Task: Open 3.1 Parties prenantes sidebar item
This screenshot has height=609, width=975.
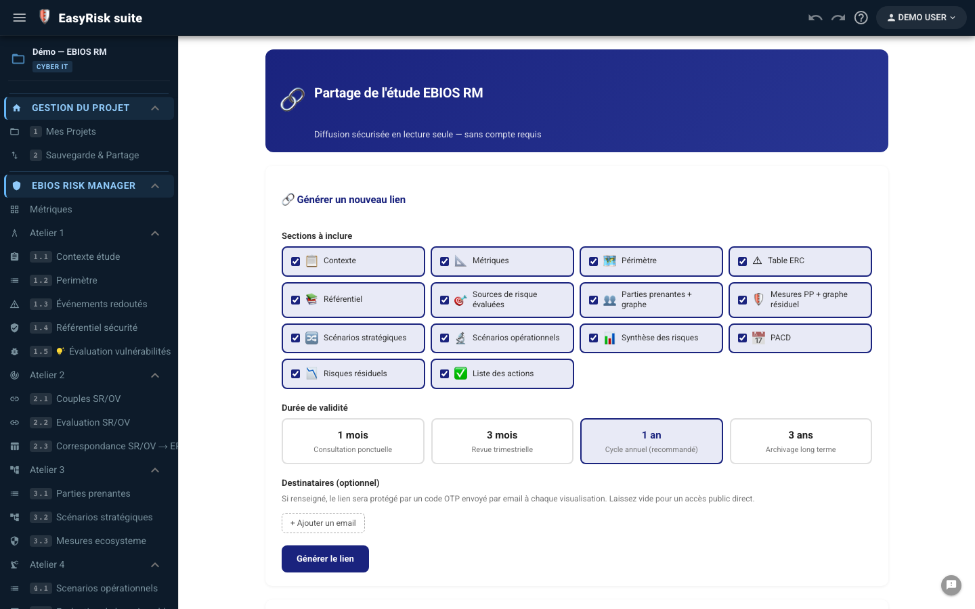Action: pos(89,494)
